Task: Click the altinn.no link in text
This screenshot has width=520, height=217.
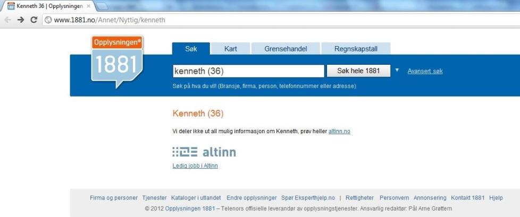Action: point(339,132)
